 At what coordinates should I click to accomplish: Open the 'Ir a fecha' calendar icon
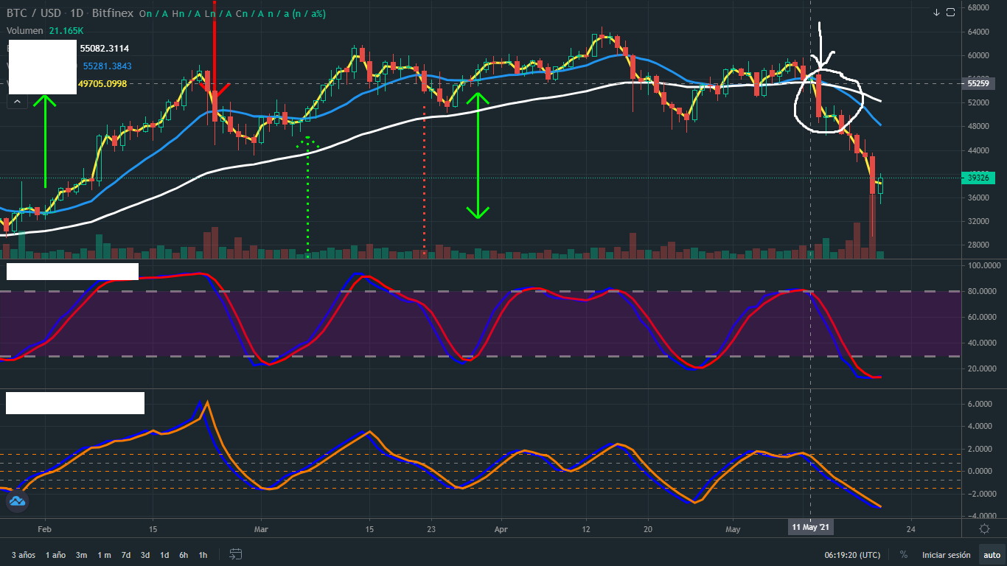pos(236,555)
